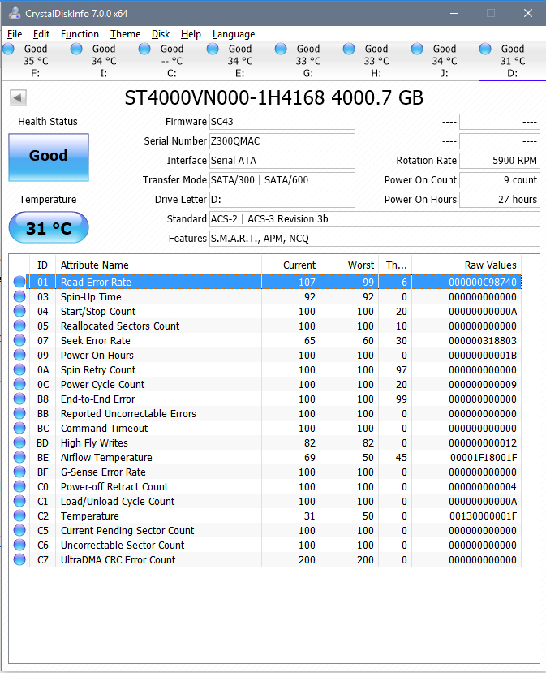Image resolution: width=546 pixels, height=673 pixels.
Task: Click the Standard field ACS-2
Action: pos(375,219)
